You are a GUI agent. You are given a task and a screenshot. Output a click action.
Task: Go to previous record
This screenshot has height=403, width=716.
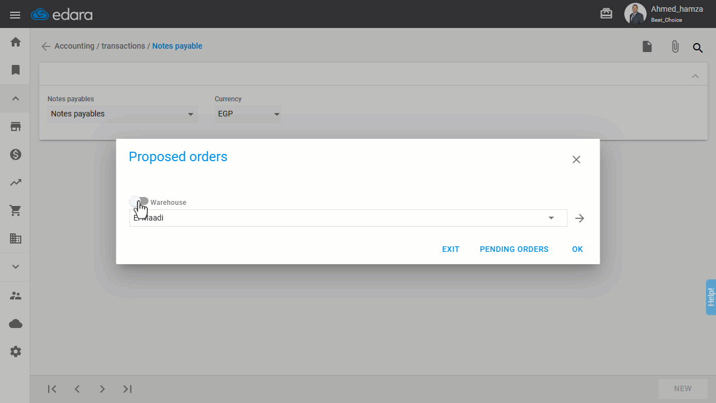tap(77, 389)
